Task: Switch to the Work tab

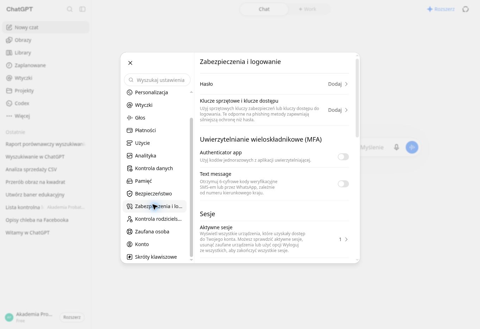Action: (x=307, y=9)
